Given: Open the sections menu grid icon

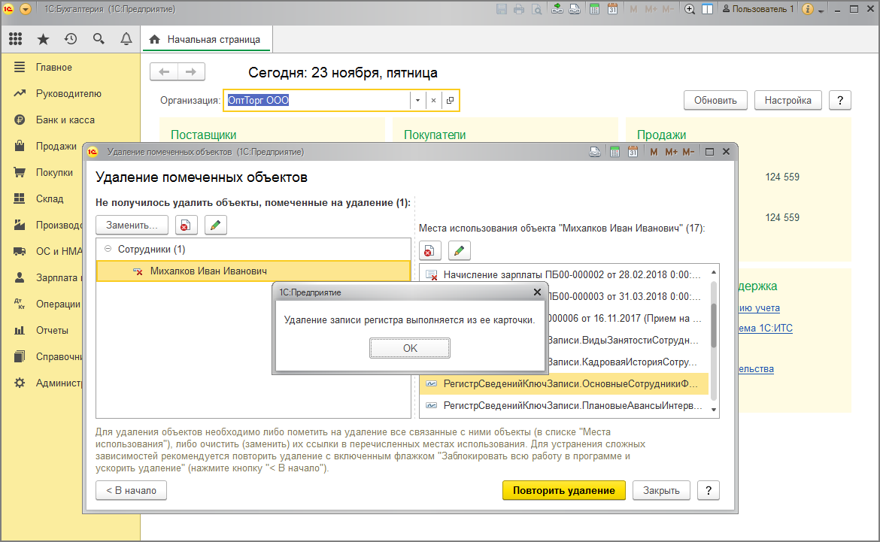Looking at the screenshot, I should 16,39.
